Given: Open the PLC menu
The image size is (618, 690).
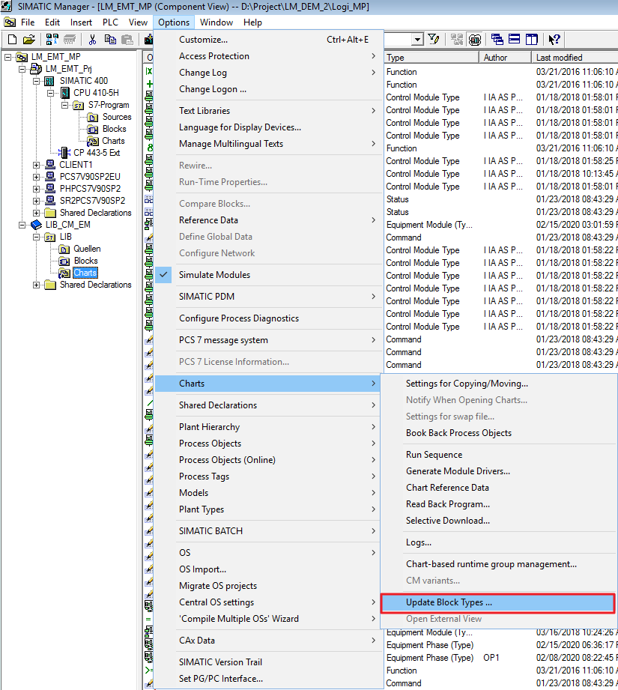Looking at the screenshot, I should coord(110,22).
